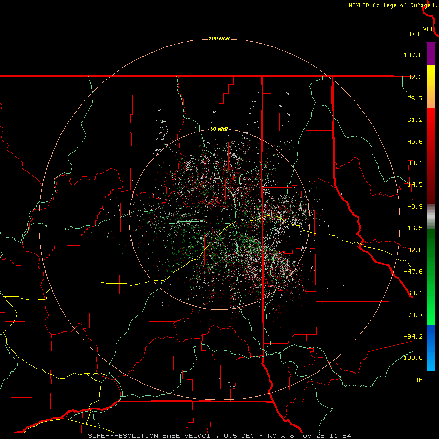
Task: Pick the red segment of the velocity scale
Action: tap(431, 156)
